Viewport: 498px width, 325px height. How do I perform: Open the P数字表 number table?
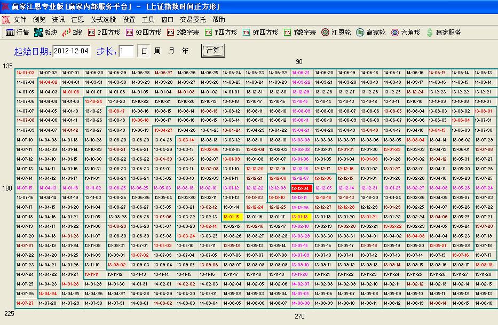coord(183,33)
